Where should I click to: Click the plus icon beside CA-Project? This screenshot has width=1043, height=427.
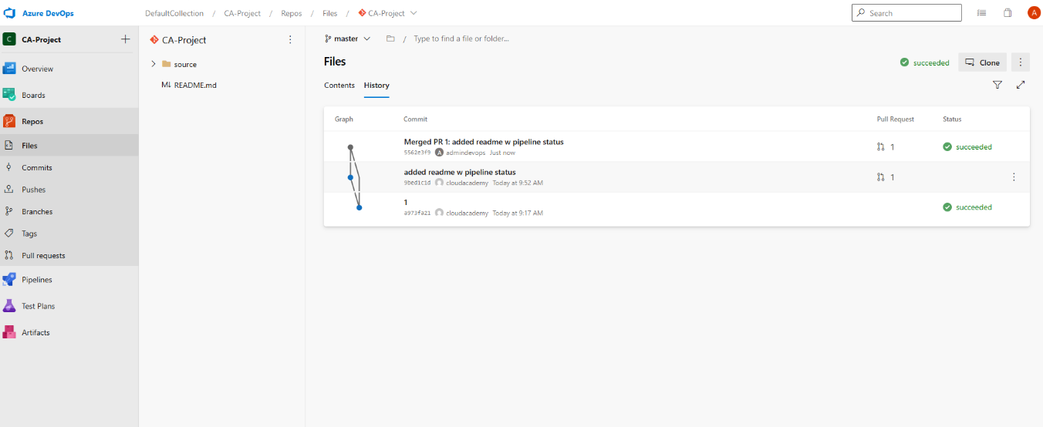coord(126,39)
